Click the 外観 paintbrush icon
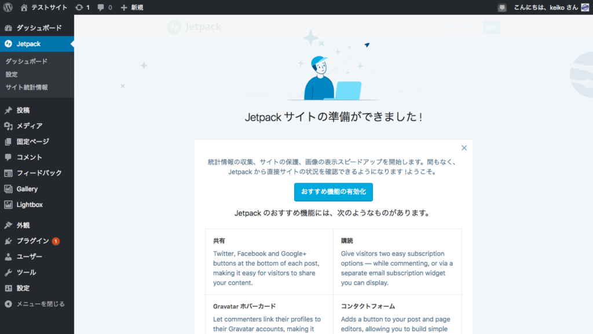This screenshot has height=334, width=593. [x=8, y=225]
